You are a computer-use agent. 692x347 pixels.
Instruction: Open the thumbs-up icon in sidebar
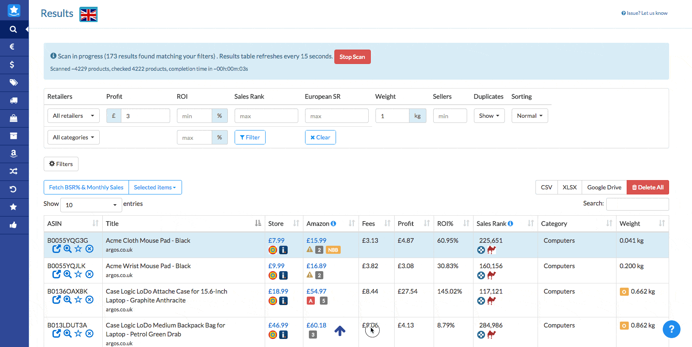pyautogui.click(x=14, y=225)
